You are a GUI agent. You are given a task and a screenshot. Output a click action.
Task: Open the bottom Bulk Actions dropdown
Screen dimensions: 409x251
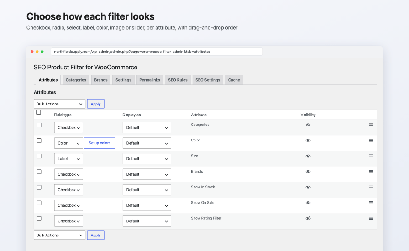pyautogui.click(x=59, y=235)
